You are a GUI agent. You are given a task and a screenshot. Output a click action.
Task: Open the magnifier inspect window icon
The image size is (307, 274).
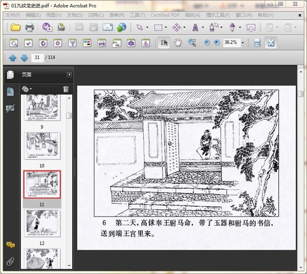tap(14, 43)
